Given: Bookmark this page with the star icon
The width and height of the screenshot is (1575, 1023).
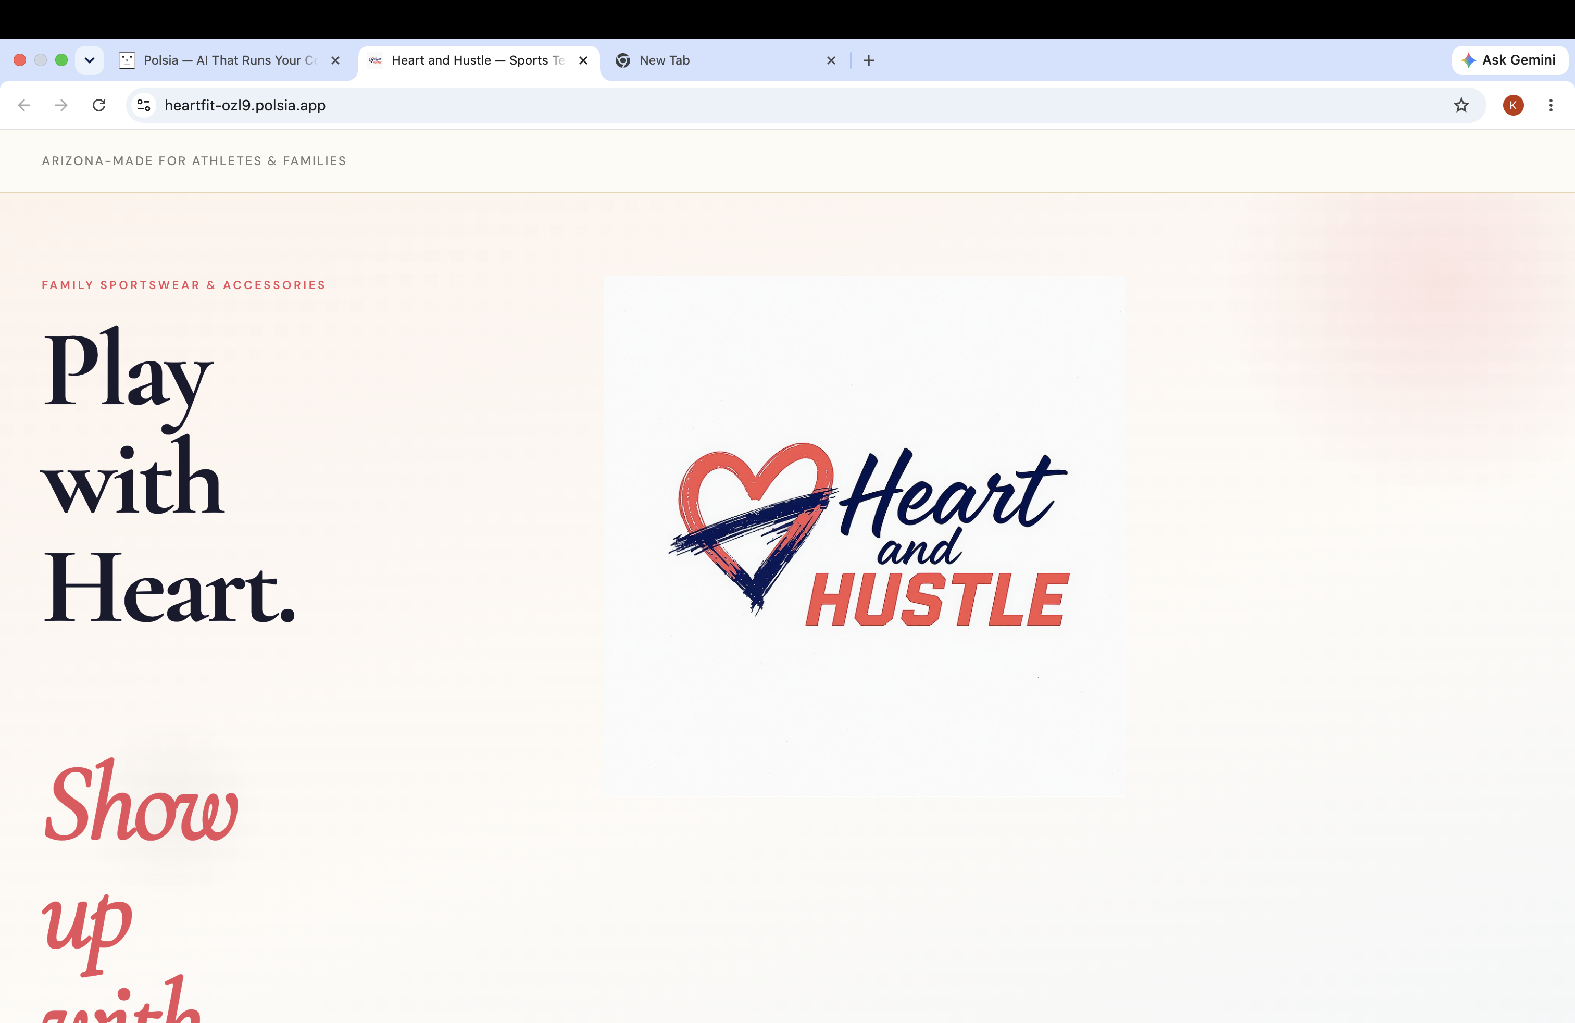Looking at the screenshot, I should pyautogui.click(x=1461, y=105).
